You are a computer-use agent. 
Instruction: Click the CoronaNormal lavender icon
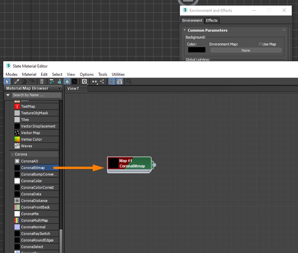[17, 227]
